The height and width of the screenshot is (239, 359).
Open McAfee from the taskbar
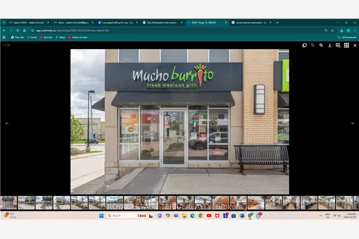coord(217,216)
